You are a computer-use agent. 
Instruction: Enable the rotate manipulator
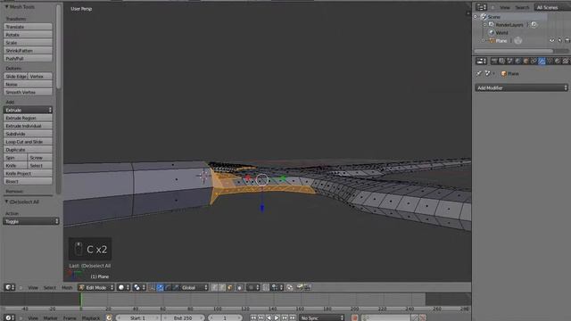pos(168,287)
